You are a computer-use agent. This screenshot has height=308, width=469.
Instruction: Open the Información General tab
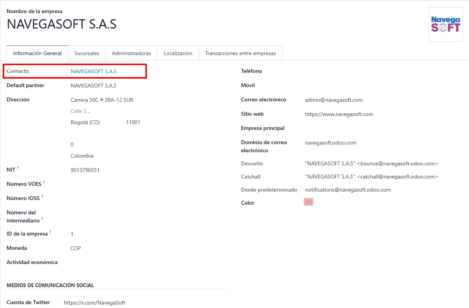(x=37, y=53)
